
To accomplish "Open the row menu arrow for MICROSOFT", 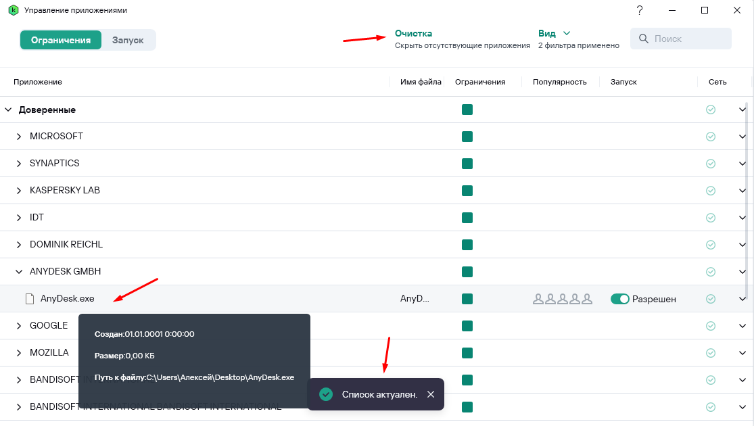I will pyautogui.click(x=742, y=137).
